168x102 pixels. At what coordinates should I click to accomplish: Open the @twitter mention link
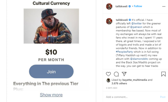click(136, 23)
